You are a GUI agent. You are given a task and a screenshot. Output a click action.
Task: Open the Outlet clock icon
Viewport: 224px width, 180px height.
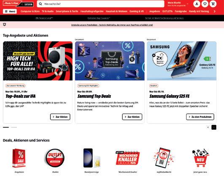55,158
